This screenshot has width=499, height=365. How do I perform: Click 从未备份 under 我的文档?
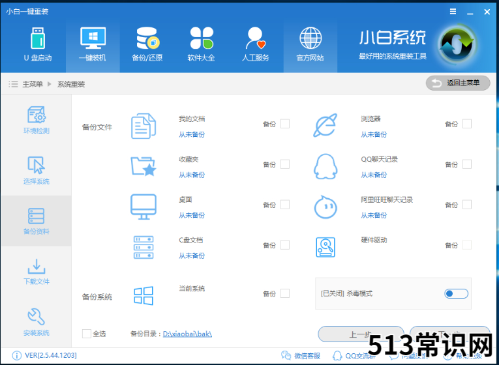click(x=192, y=134)
